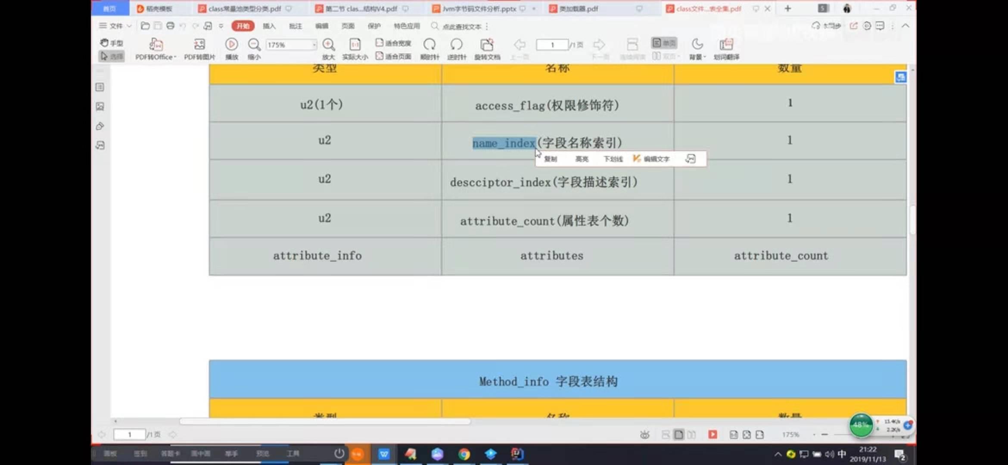This screenshot has height=465, width=1008.
Task: Choose 编辑文字 in the selection popup
Action: pyautogui.click(x=651, y=159)
